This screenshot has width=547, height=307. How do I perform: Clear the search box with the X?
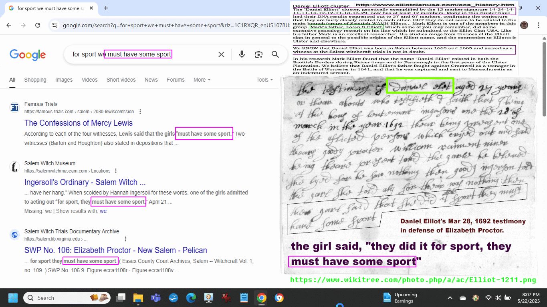221,54
